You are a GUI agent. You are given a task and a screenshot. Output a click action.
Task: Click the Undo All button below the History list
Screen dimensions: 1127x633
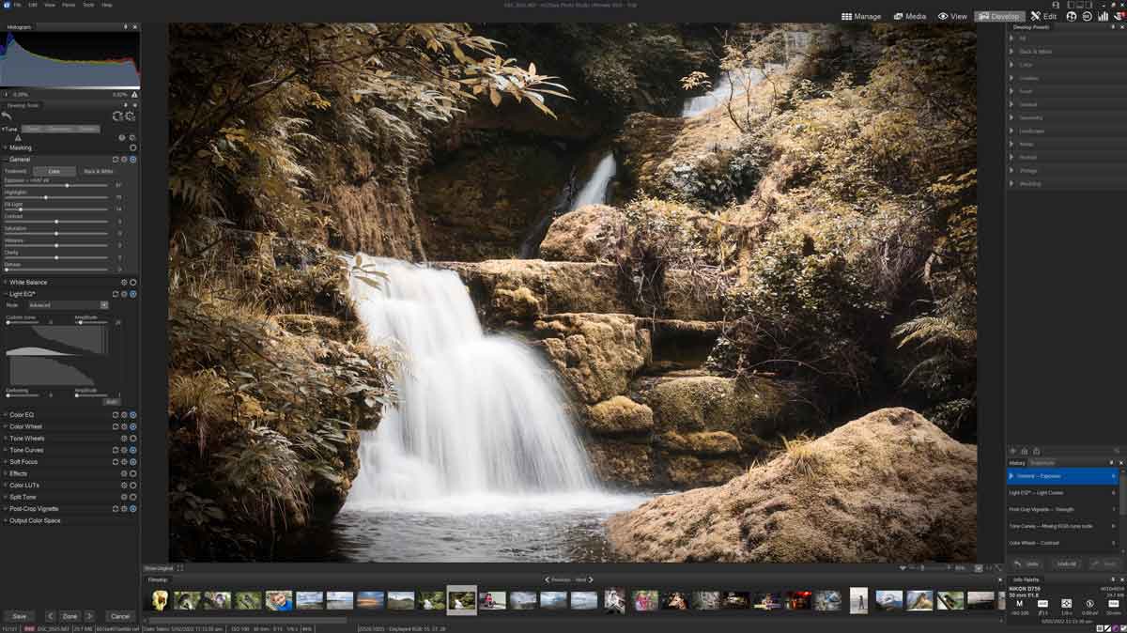point(1066,564)
